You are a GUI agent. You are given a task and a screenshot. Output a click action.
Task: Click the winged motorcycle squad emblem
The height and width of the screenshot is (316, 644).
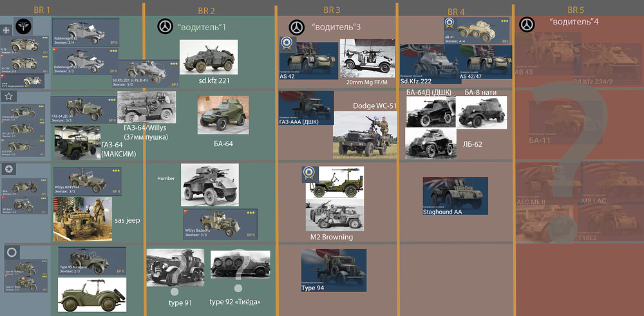(x=23, y=27)
